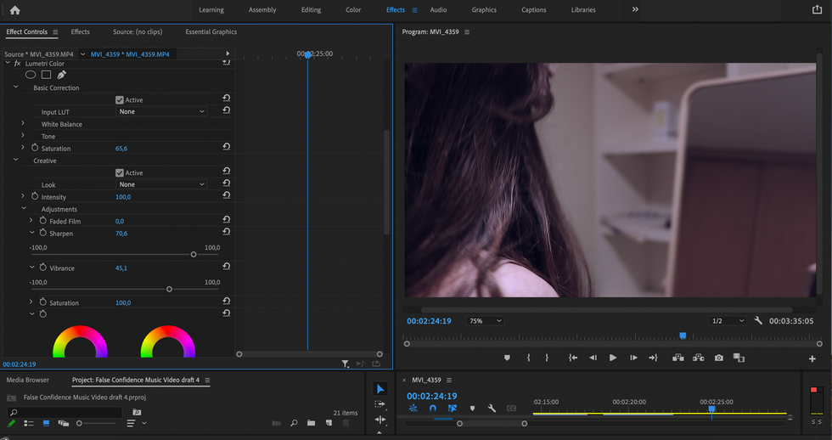Select the Selection tool arrow

point(380,389)
